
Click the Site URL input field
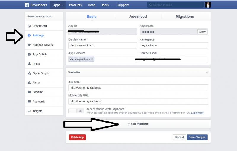[x=138, y=88]
